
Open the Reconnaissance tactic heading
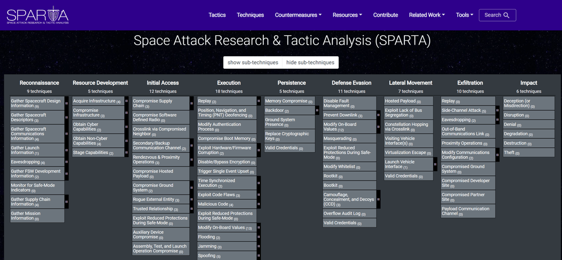[x=39, y=83]
